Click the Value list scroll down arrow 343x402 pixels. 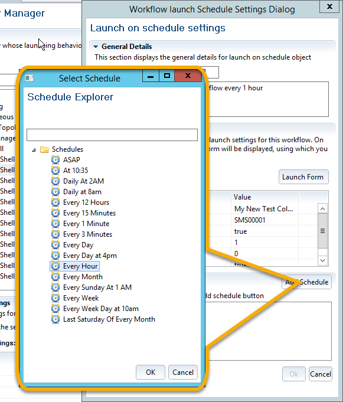tap(322, 260)
